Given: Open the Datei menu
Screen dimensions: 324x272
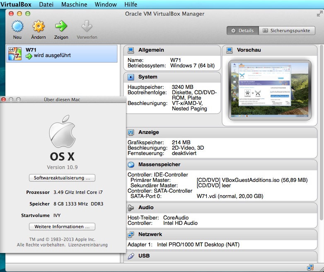Looking at the screenshot, I should (46, 4).
